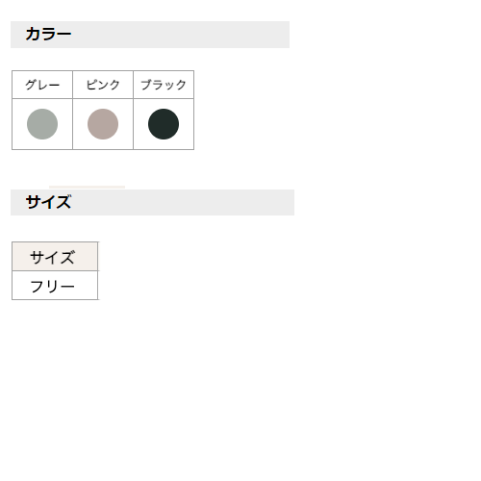481x481 pixels.
Task: Click the thin beige strip above サイズ heading
Action: click(x=87, y=188)
